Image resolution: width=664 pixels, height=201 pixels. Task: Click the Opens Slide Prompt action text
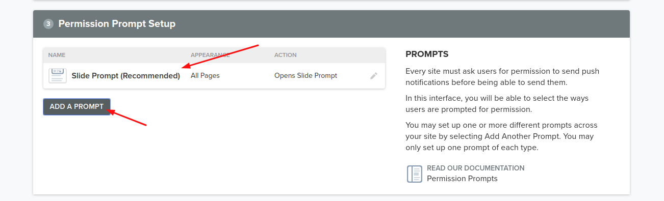tap(305, 76)
